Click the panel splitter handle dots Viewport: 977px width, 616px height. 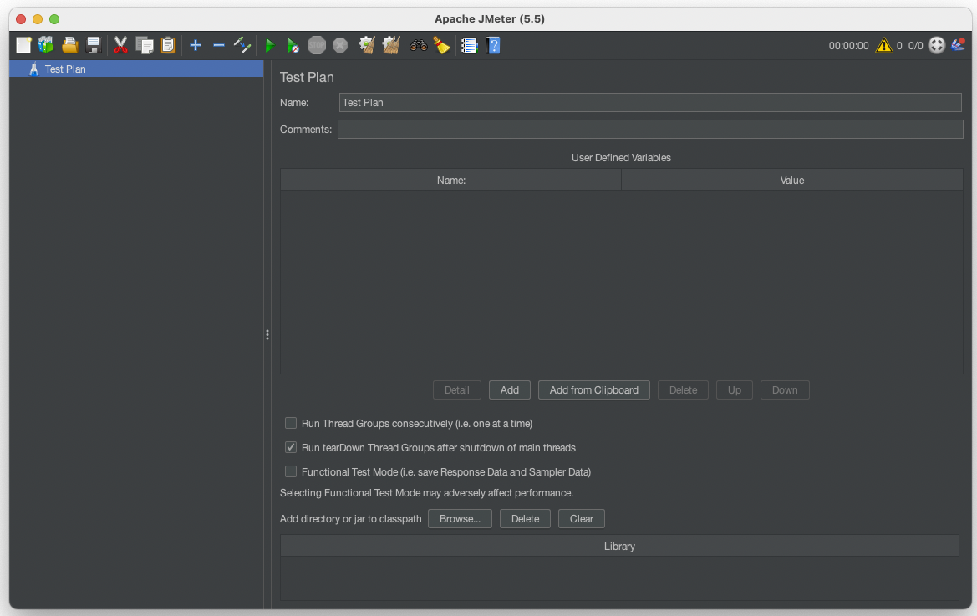[x=267, y=335]
